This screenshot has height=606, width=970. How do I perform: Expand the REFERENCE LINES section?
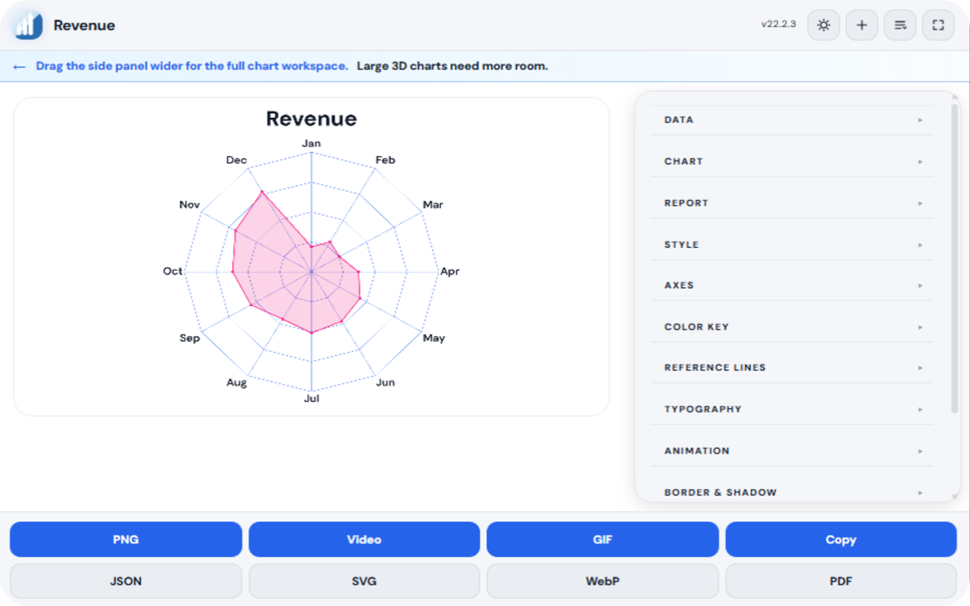pos(792,367)
